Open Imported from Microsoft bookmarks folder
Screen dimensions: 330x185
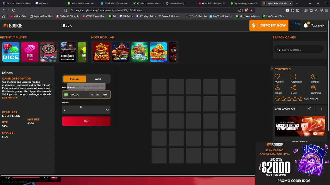click(41, 16)
